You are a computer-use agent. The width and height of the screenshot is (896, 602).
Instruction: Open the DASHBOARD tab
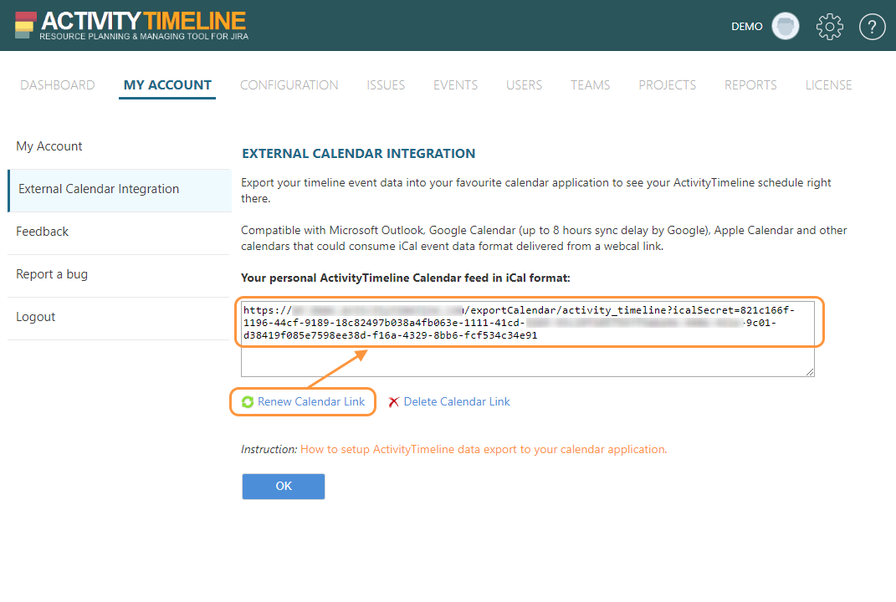[58, 85]
